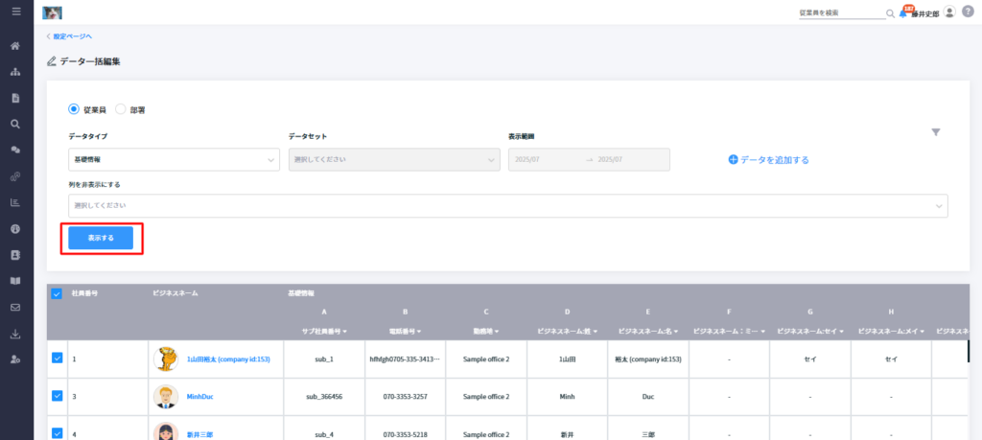Open the データセット dropdown
Image resolution: width=982 pixels, height=440 pixels.
pyautogui.click(x=394, y=159)
